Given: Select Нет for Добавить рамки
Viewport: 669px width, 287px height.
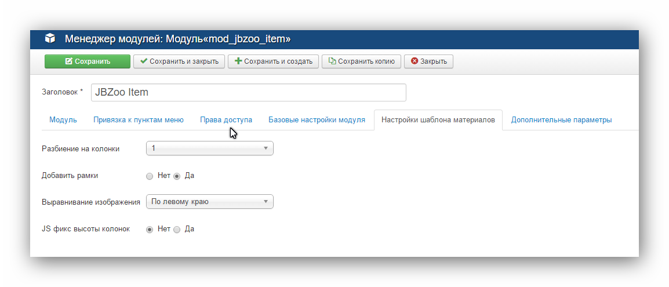Looking at the screenshot, I should pyautogui.click(x=150, y=176).
